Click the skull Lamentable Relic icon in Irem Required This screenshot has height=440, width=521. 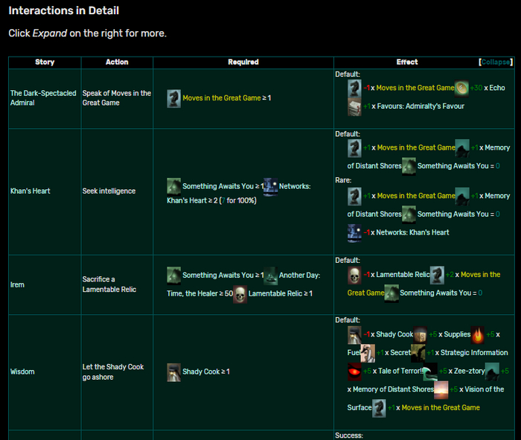(240, 294)
